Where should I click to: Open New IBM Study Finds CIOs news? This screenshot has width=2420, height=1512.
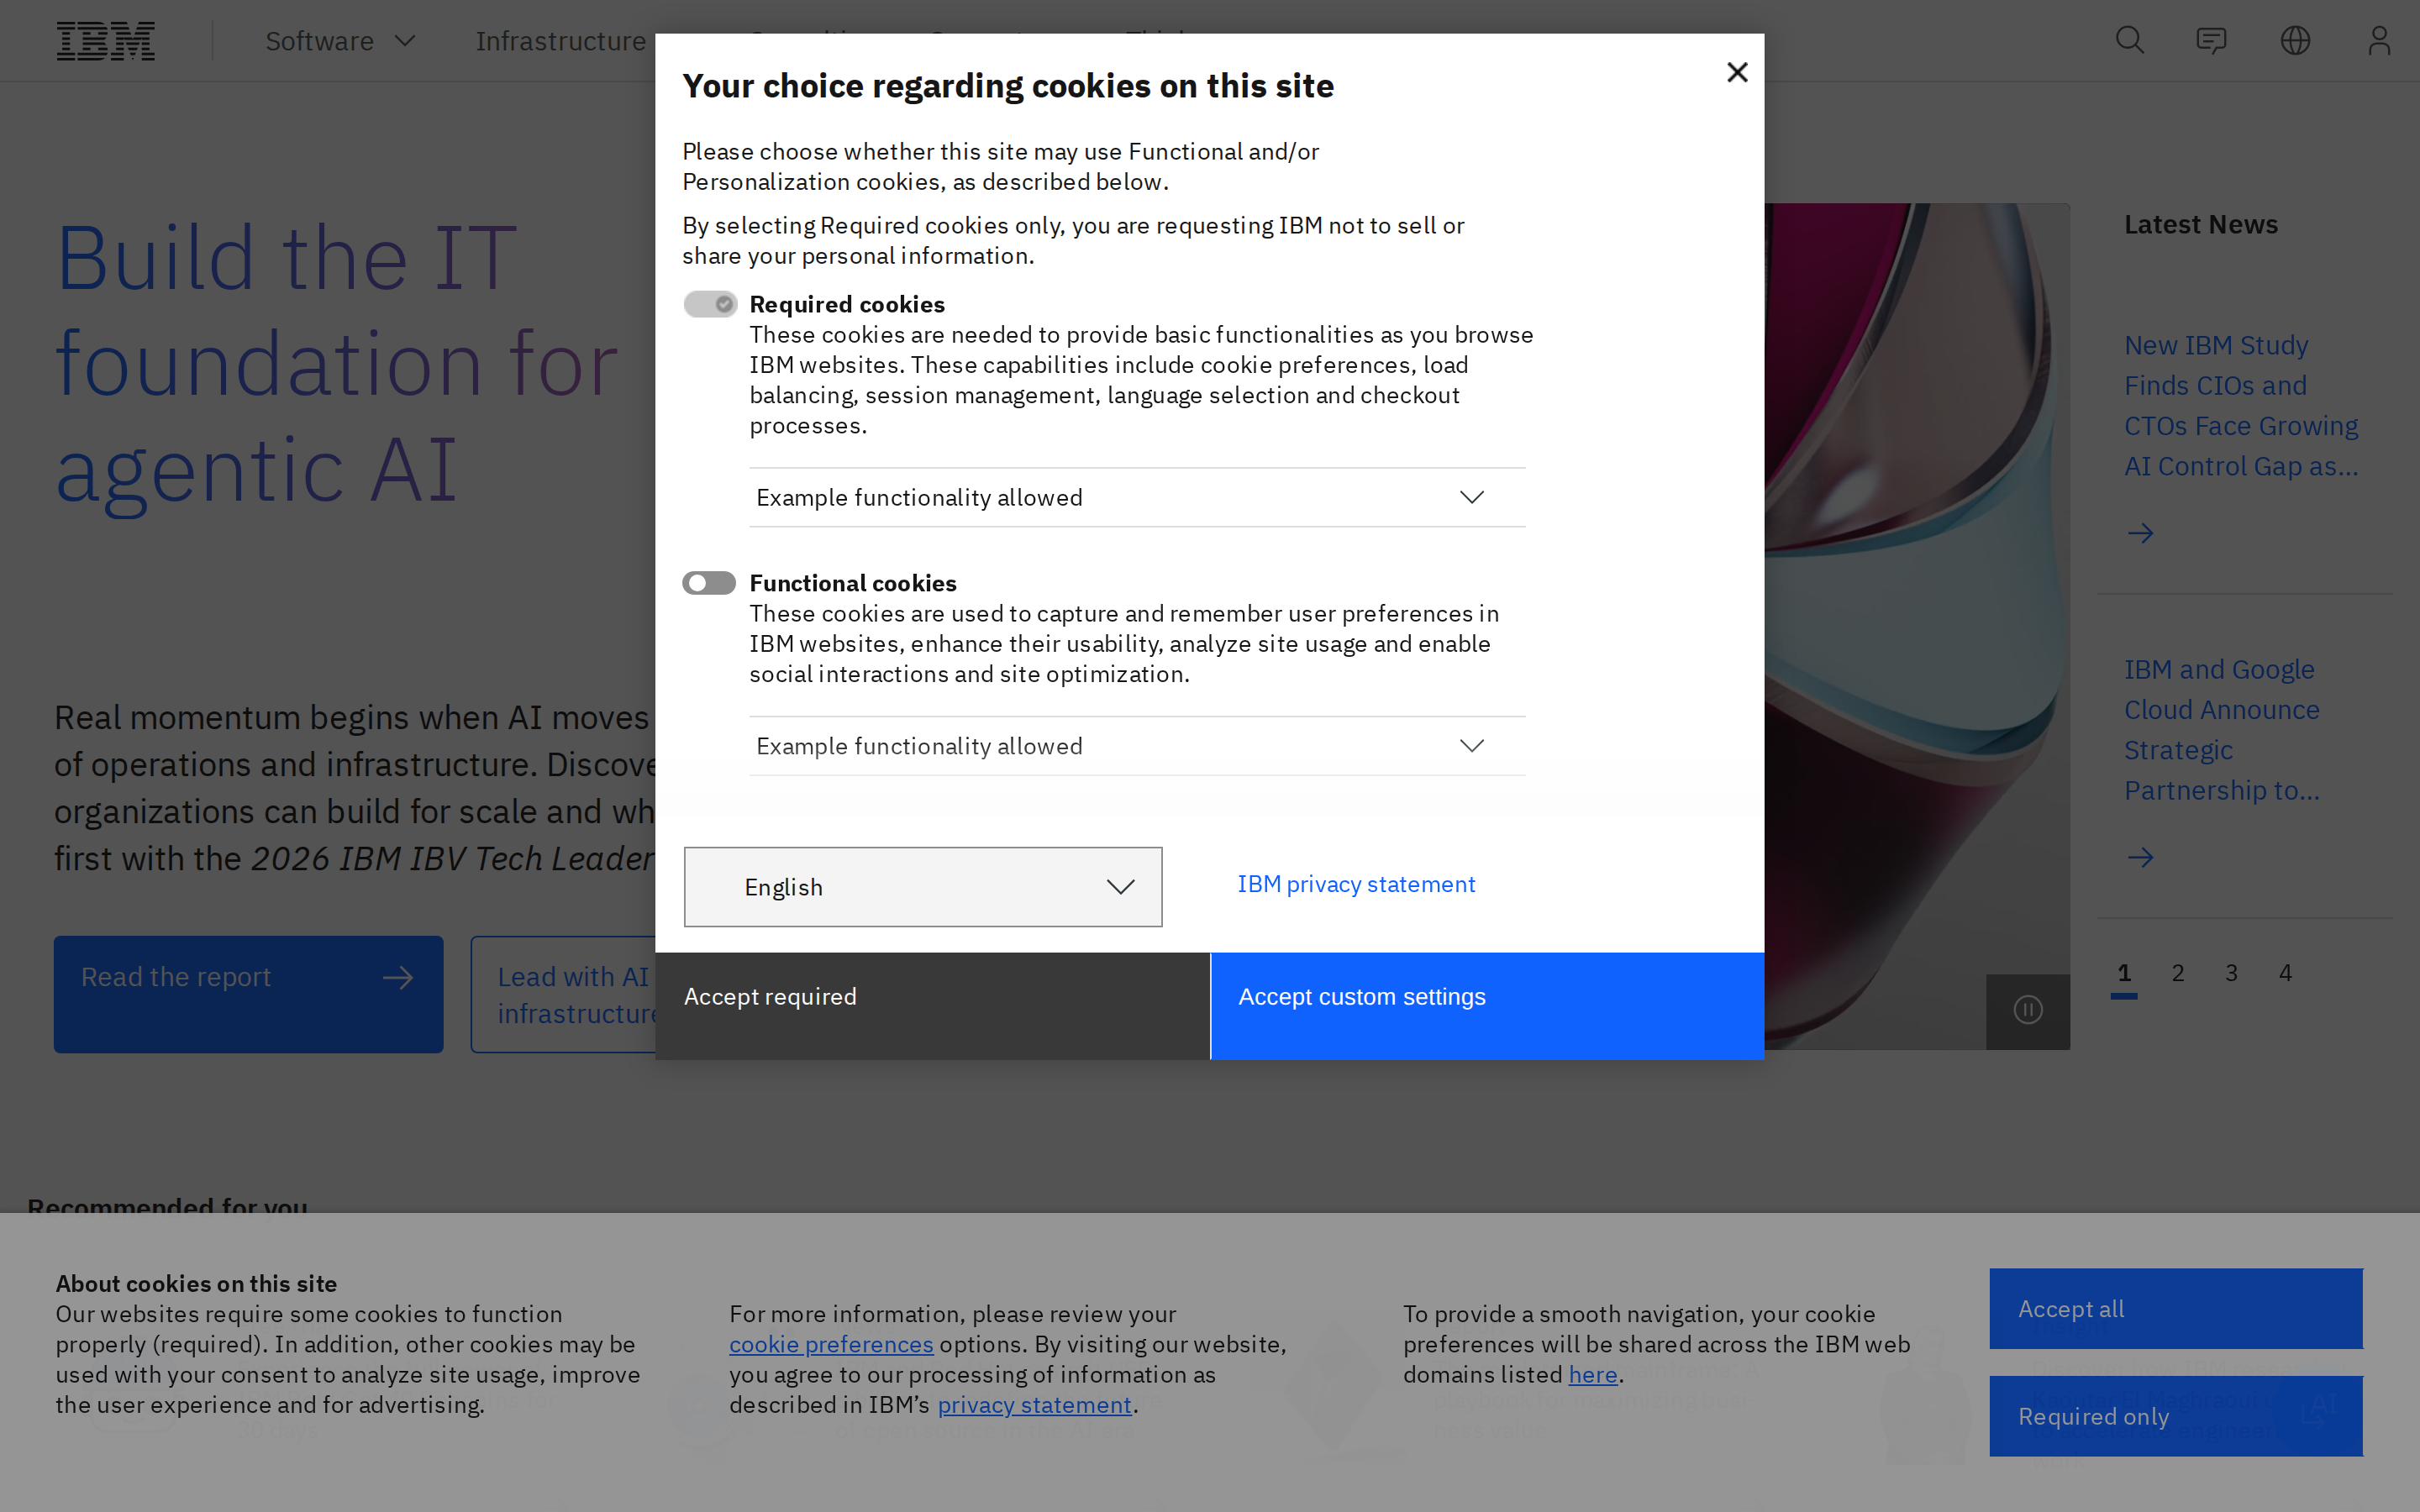[x=2241, y=406]
